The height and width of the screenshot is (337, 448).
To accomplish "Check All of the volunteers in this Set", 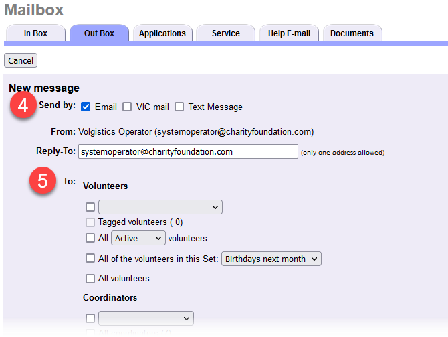I will click(90, 258).
